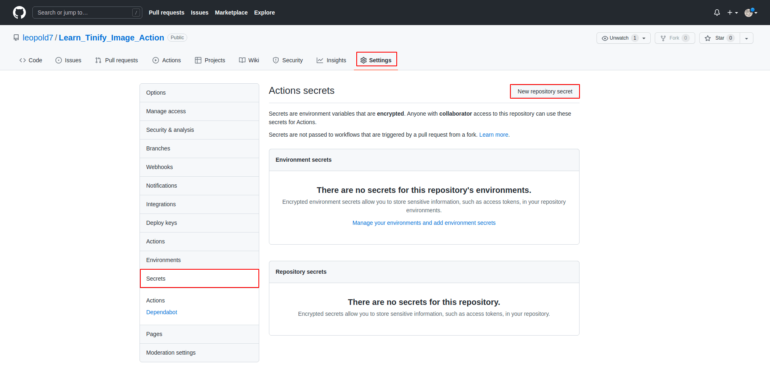Click New repository secret button
The width and height of the screenshot is (770, 372).
544,91
